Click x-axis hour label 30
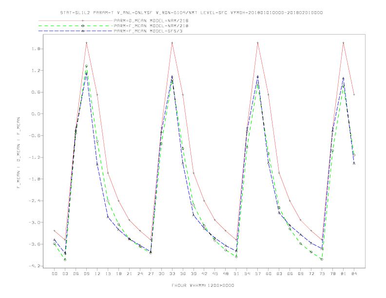This screenshot has width=386, height=298. (x=161, y=274)
